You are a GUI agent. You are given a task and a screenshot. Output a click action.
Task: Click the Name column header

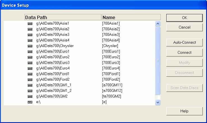pos(131,17)
